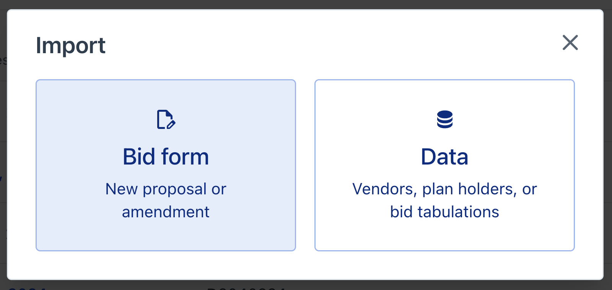
Task: Choose the stacked disks icon for data import
Action: coord(444,119)
